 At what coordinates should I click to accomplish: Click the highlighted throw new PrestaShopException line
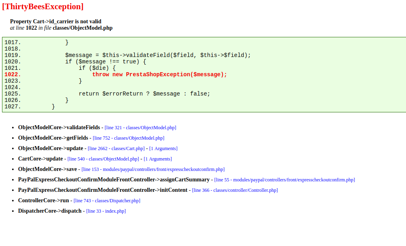pyautogui.click(x=160, y=75)
